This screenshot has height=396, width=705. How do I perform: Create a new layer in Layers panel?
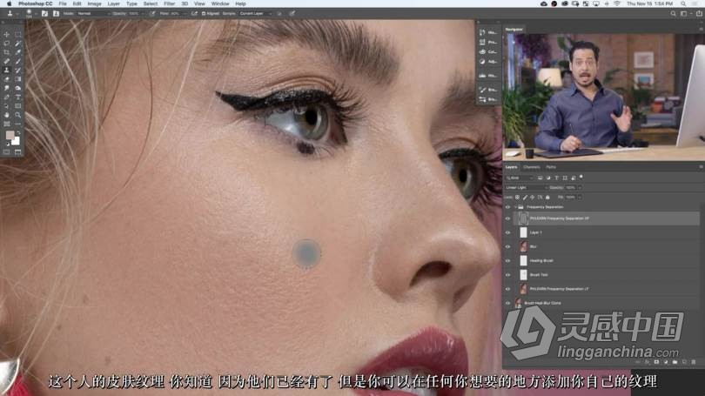pyautogui.click(x=684, y=362)
